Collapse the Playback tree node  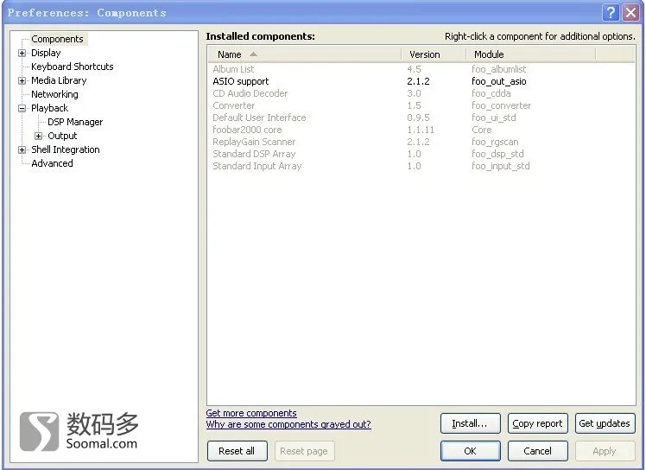[x=22, y=109]
